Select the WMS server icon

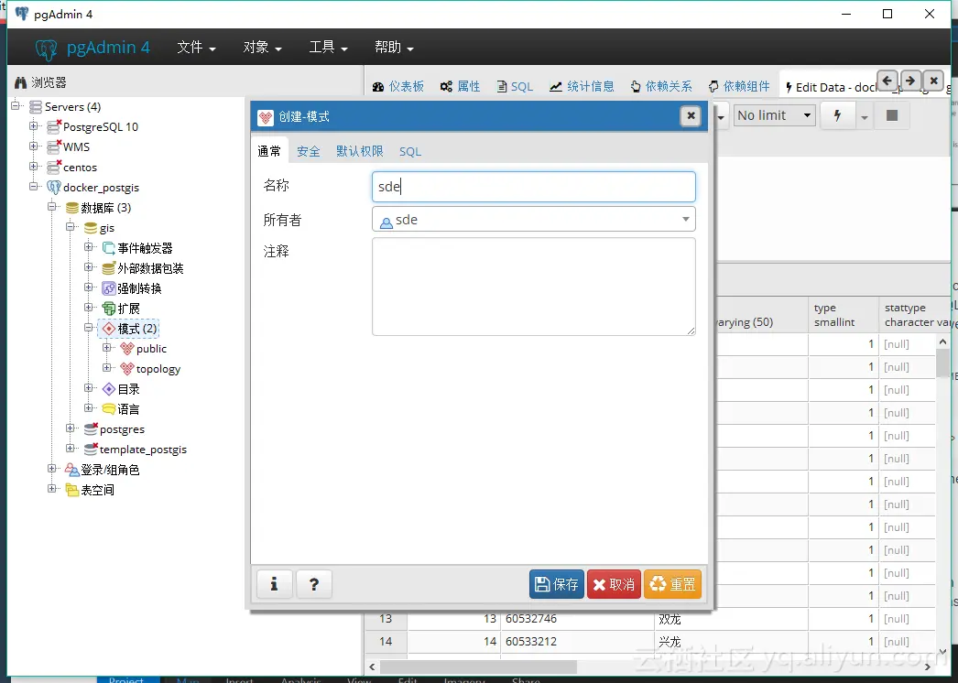(x=54, y=146)
